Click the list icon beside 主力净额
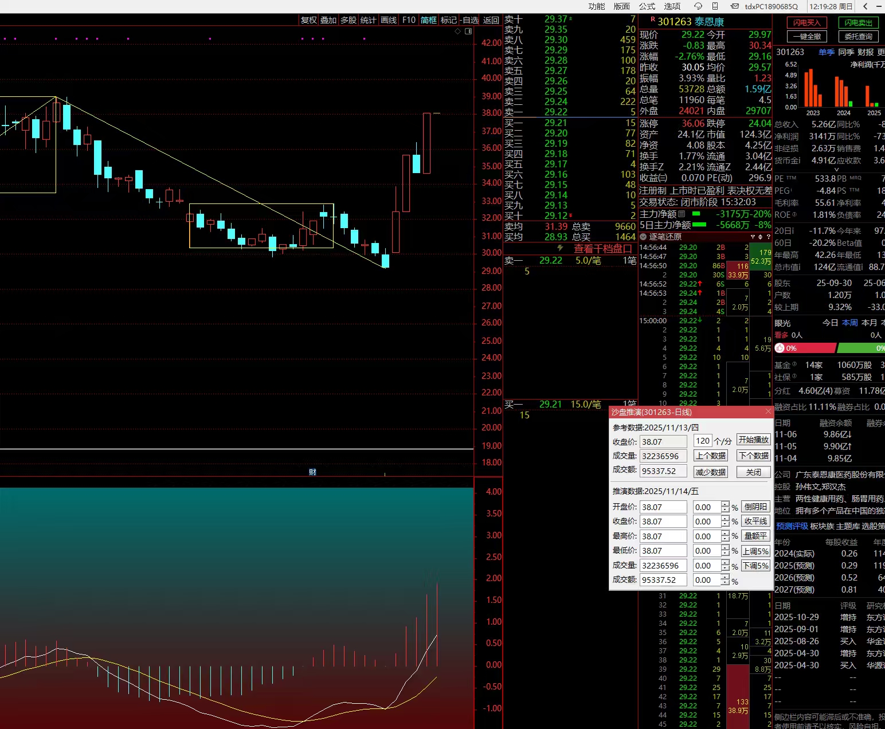885x729 pixels. [682, 214]
